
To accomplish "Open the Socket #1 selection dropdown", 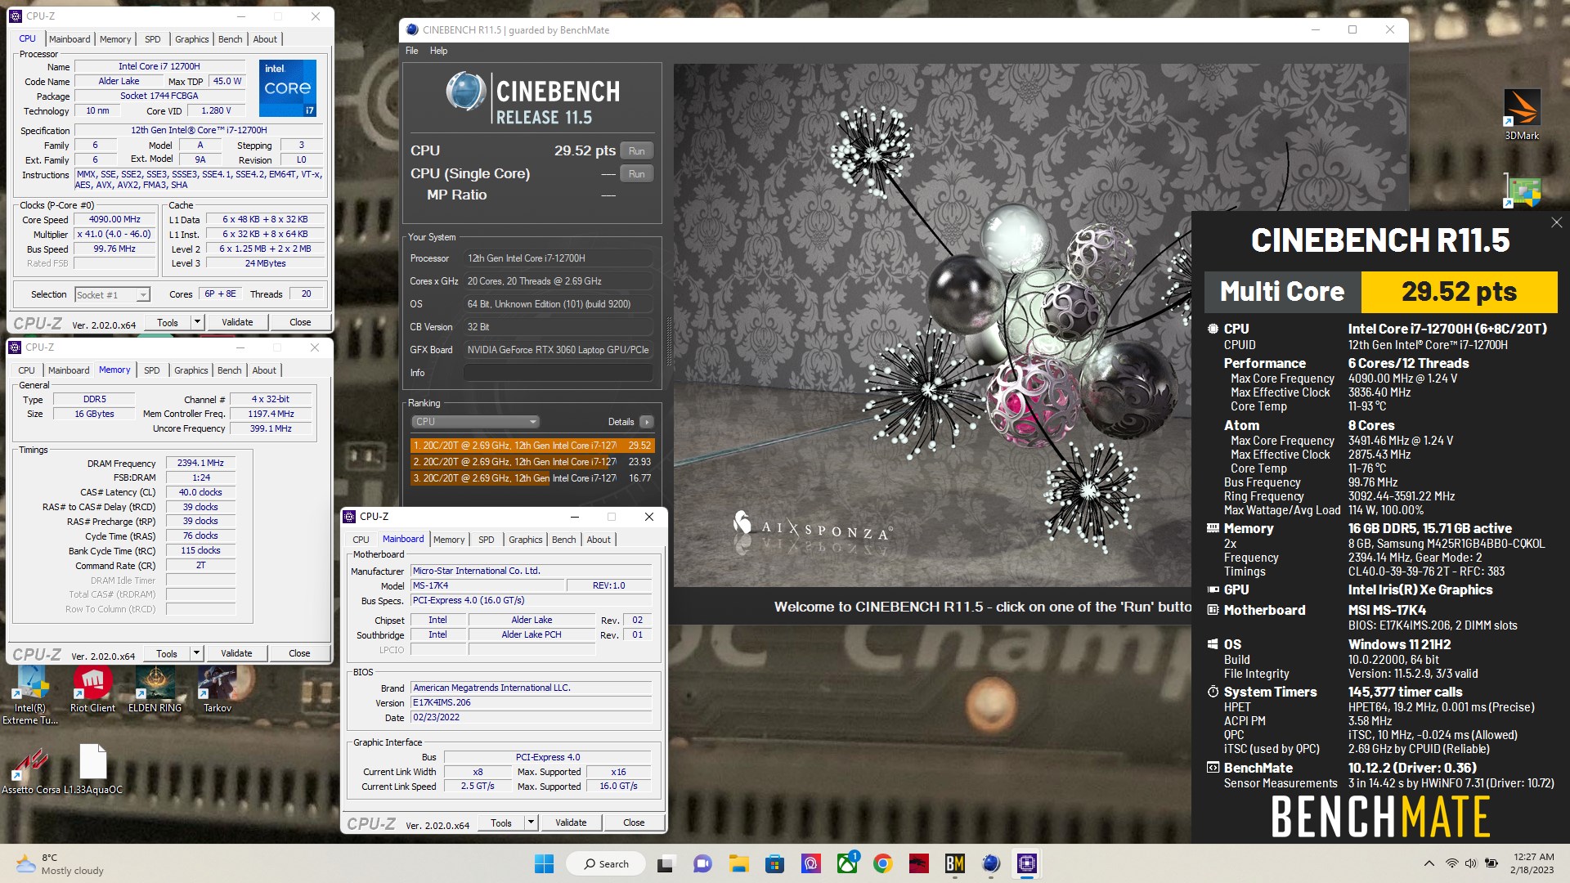I will pos(112,294).
